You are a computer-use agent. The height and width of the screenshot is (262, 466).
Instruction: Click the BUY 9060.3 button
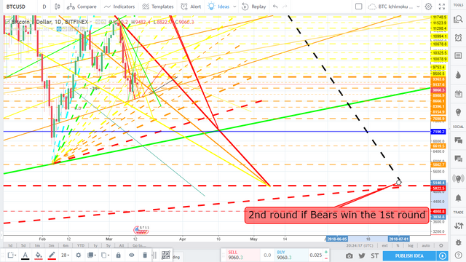(287, 255)
